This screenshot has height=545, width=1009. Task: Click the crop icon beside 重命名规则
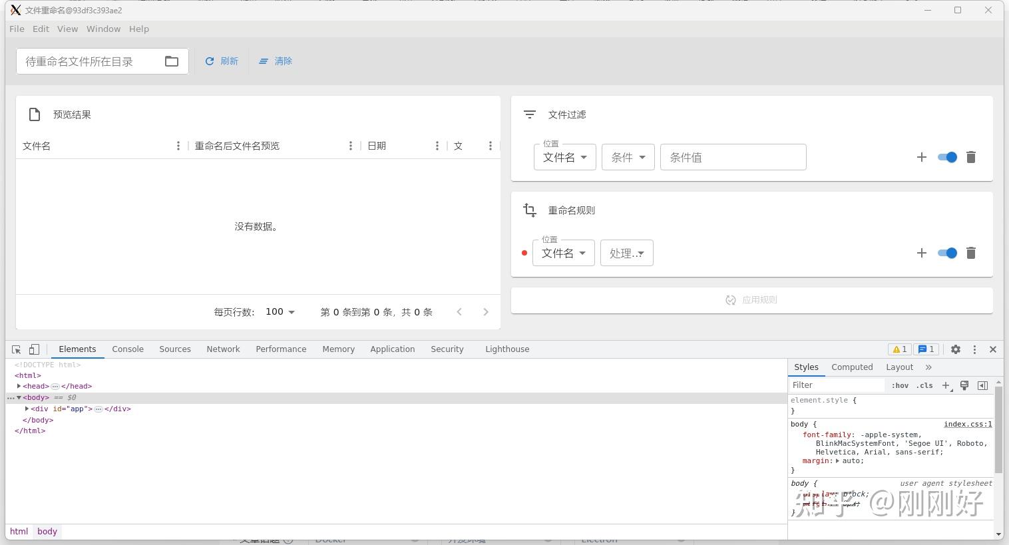point(529,210)
